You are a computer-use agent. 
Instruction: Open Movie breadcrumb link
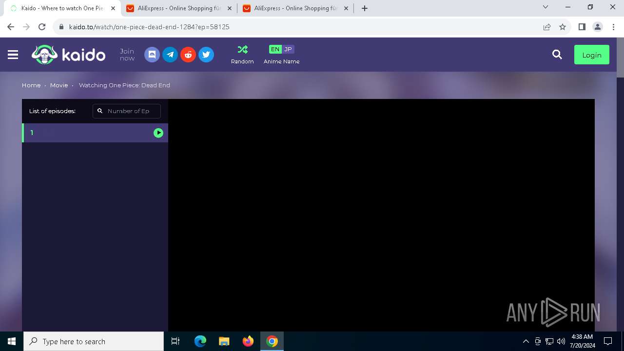point(59,85)
